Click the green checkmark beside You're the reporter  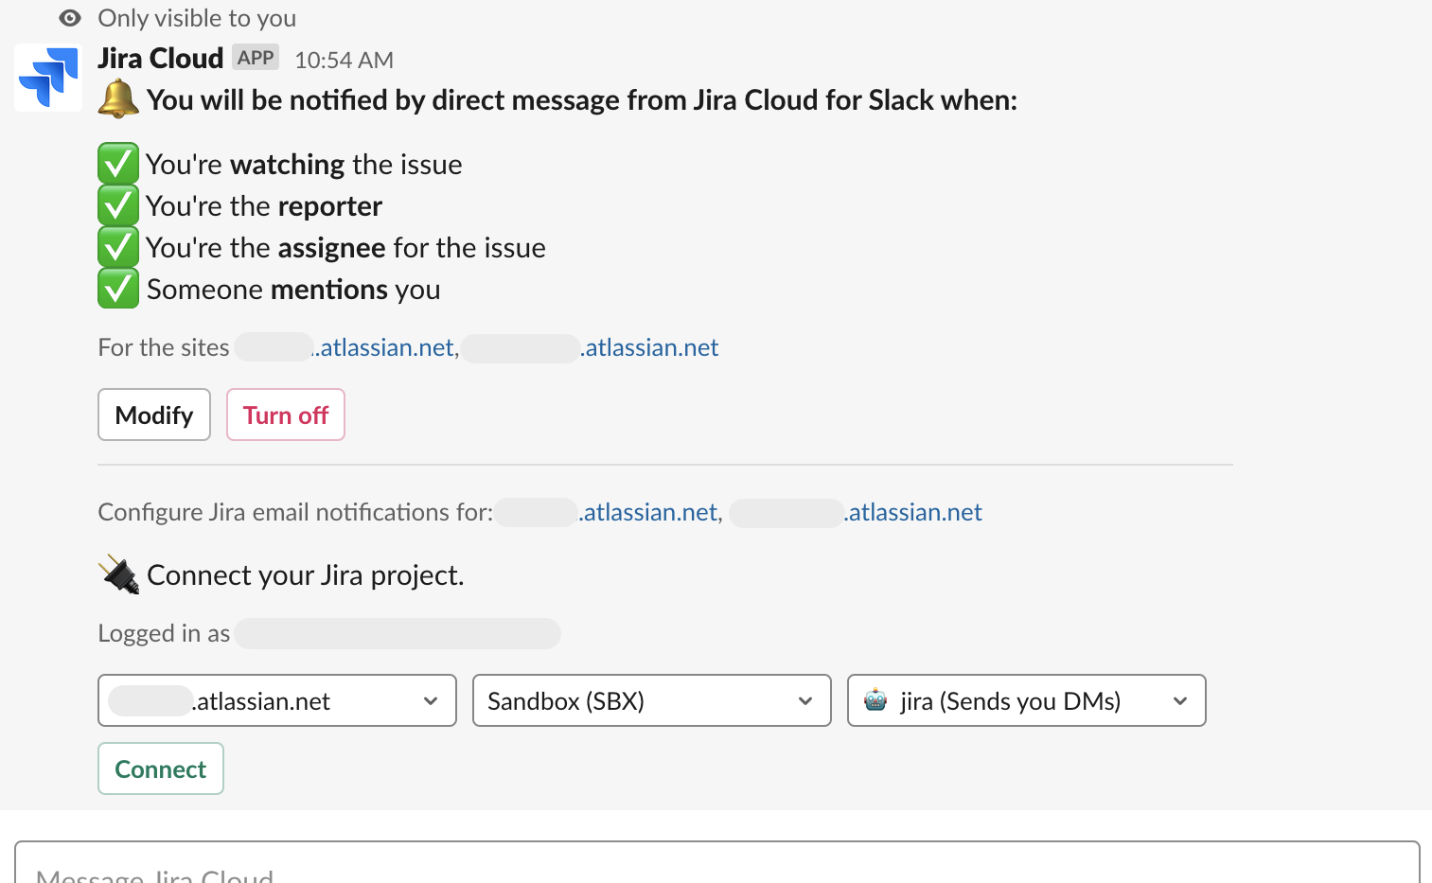click(x=118, y=205)
